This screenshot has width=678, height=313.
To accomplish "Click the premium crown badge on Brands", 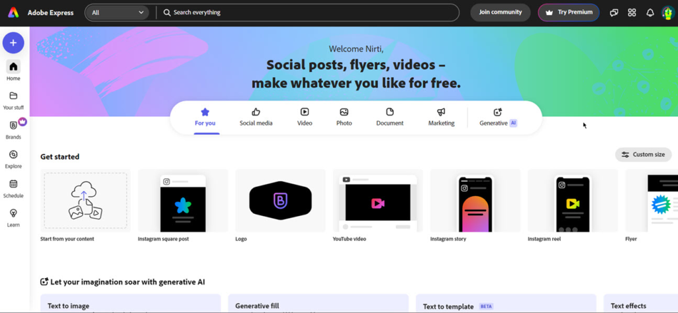I will (23, 122).
